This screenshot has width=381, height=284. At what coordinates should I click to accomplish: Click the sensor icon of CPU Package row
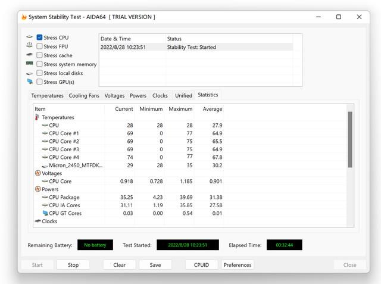pyautogui.click(x=45, y=197)
